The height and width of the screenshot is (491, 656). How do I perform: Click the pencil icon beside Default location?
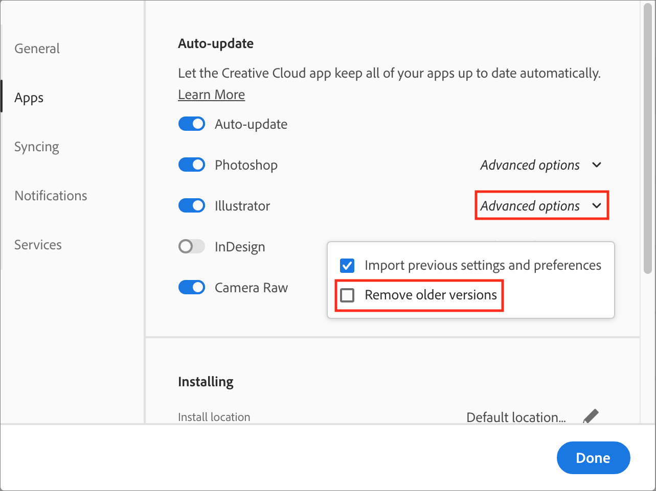pos(591,416)
